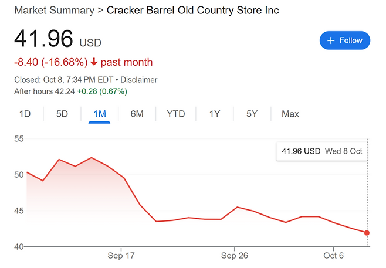The width and height of the screenshot is (386, 268).
Task: Switch to the 5D time range tab
Action: 62,114
